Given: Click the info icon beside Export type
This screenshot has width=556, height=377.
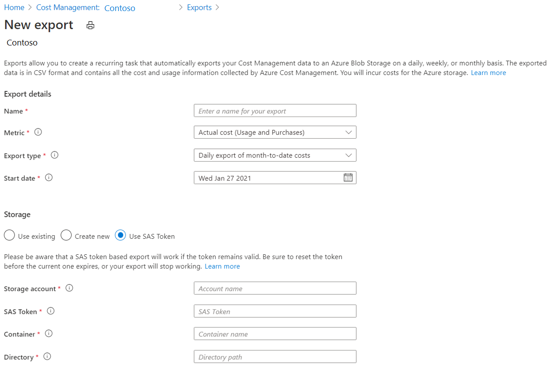Looking at the screenshot, I should 55,155.
